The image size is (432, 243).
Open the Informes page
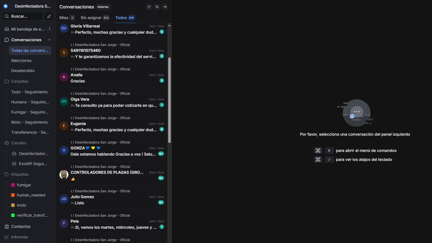(28, 237)
